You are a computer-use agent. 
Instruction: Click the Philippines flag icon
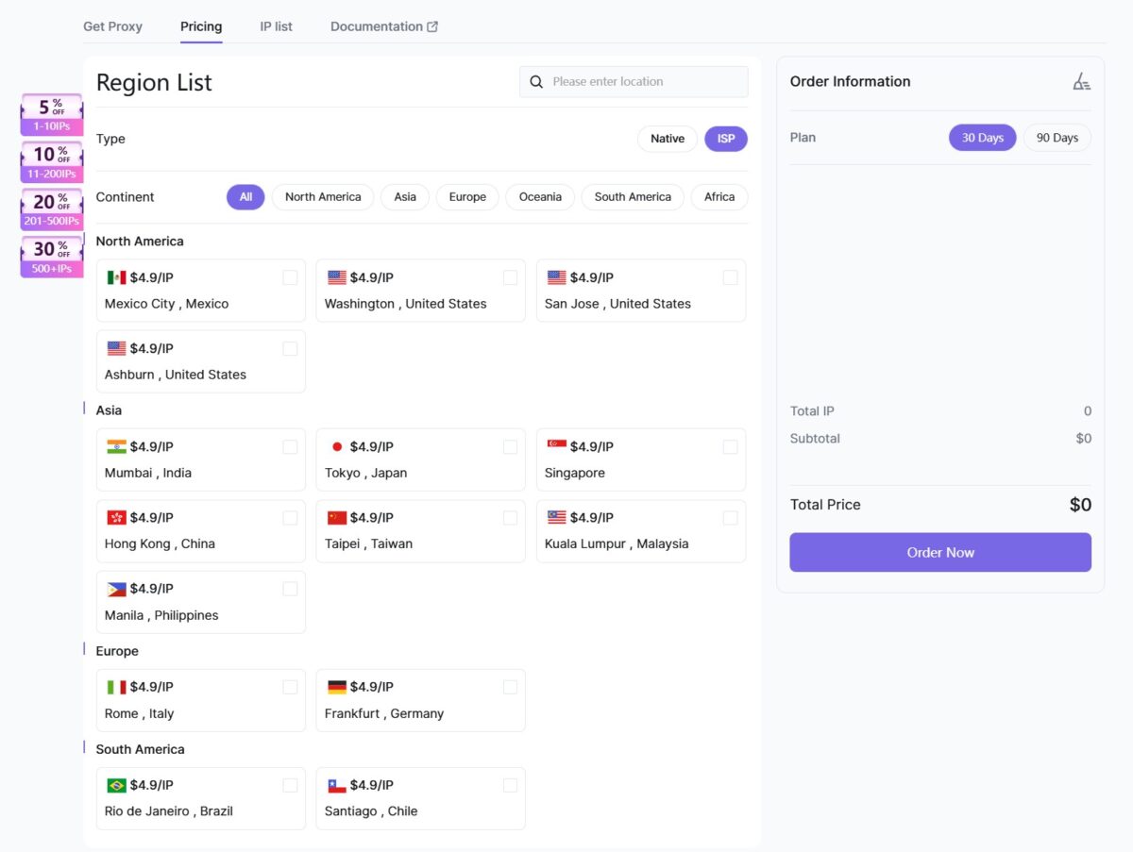(116, 589)
